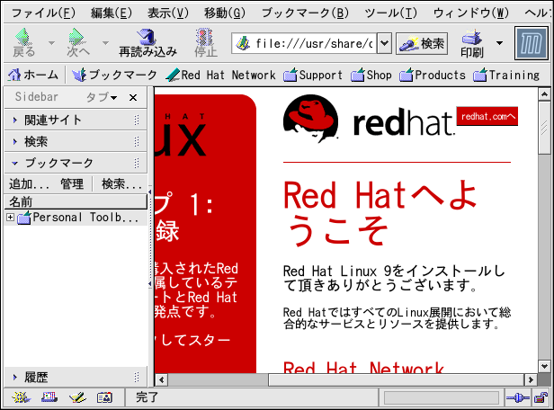Click the security padlock icon

coord(538,397)
